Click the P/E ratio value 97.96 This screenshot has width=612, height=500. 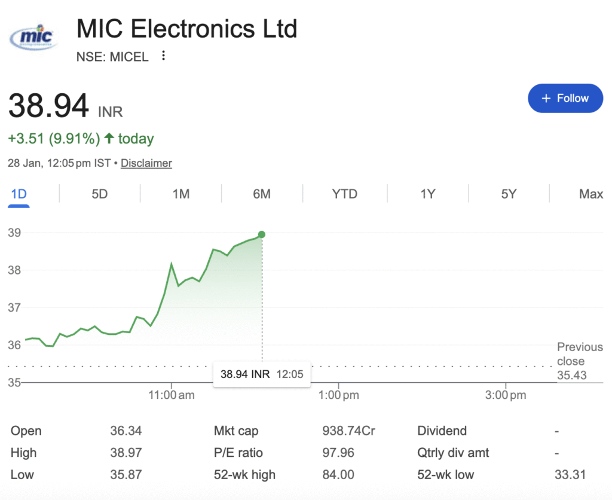[338, 453]
